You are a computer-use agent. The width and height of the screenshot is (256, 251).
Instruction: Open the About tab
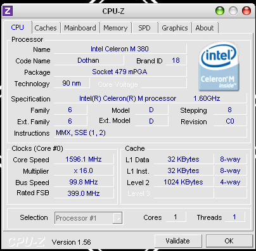pos(205,28)
